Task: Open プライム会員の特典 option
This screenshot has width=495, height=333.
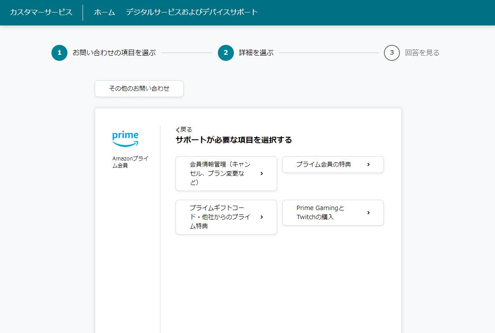Action: [x=333, y=164]
